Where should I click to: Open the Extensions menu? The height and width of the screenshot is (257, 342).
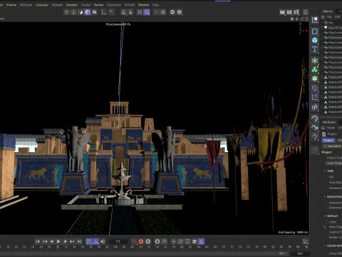[x=114, y=5]
